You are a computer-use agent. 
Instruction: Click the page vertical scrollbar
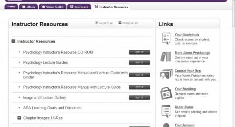click(x=234, y=63)
